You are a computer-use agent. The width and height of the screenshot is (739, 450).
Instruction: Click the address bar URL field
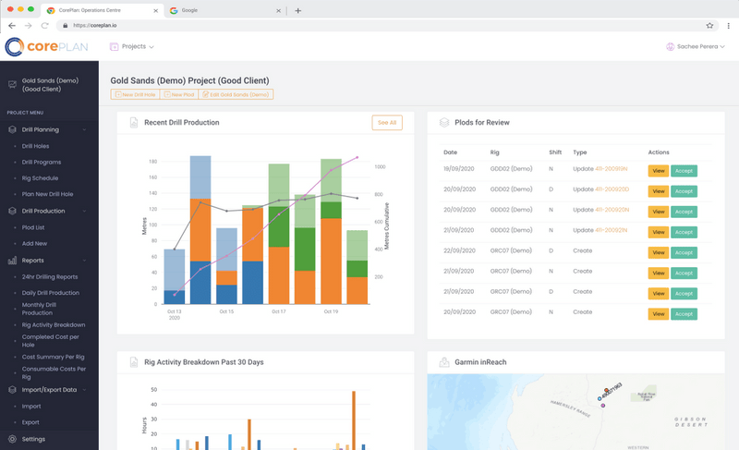click(x=385, y=26)
